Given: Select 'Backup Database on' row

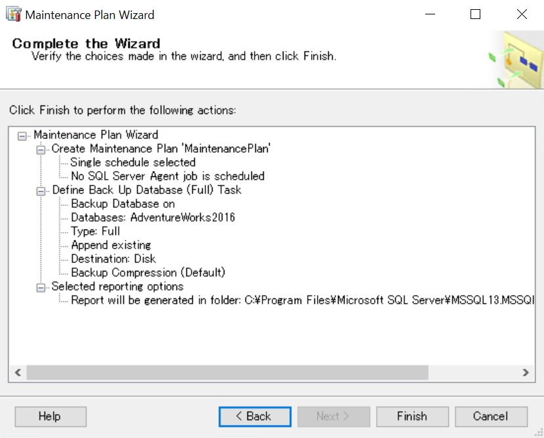Looking at the screenshot, I should [123, 203].
